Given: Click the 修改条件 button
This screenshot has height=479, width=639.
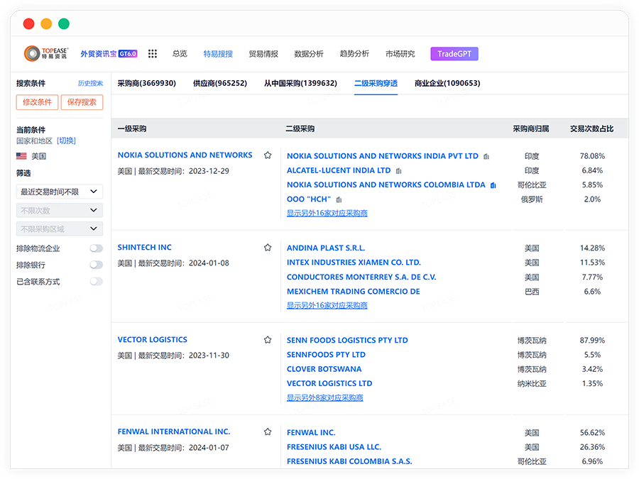Looking at the screenshot, I should [x=37, y=102].
